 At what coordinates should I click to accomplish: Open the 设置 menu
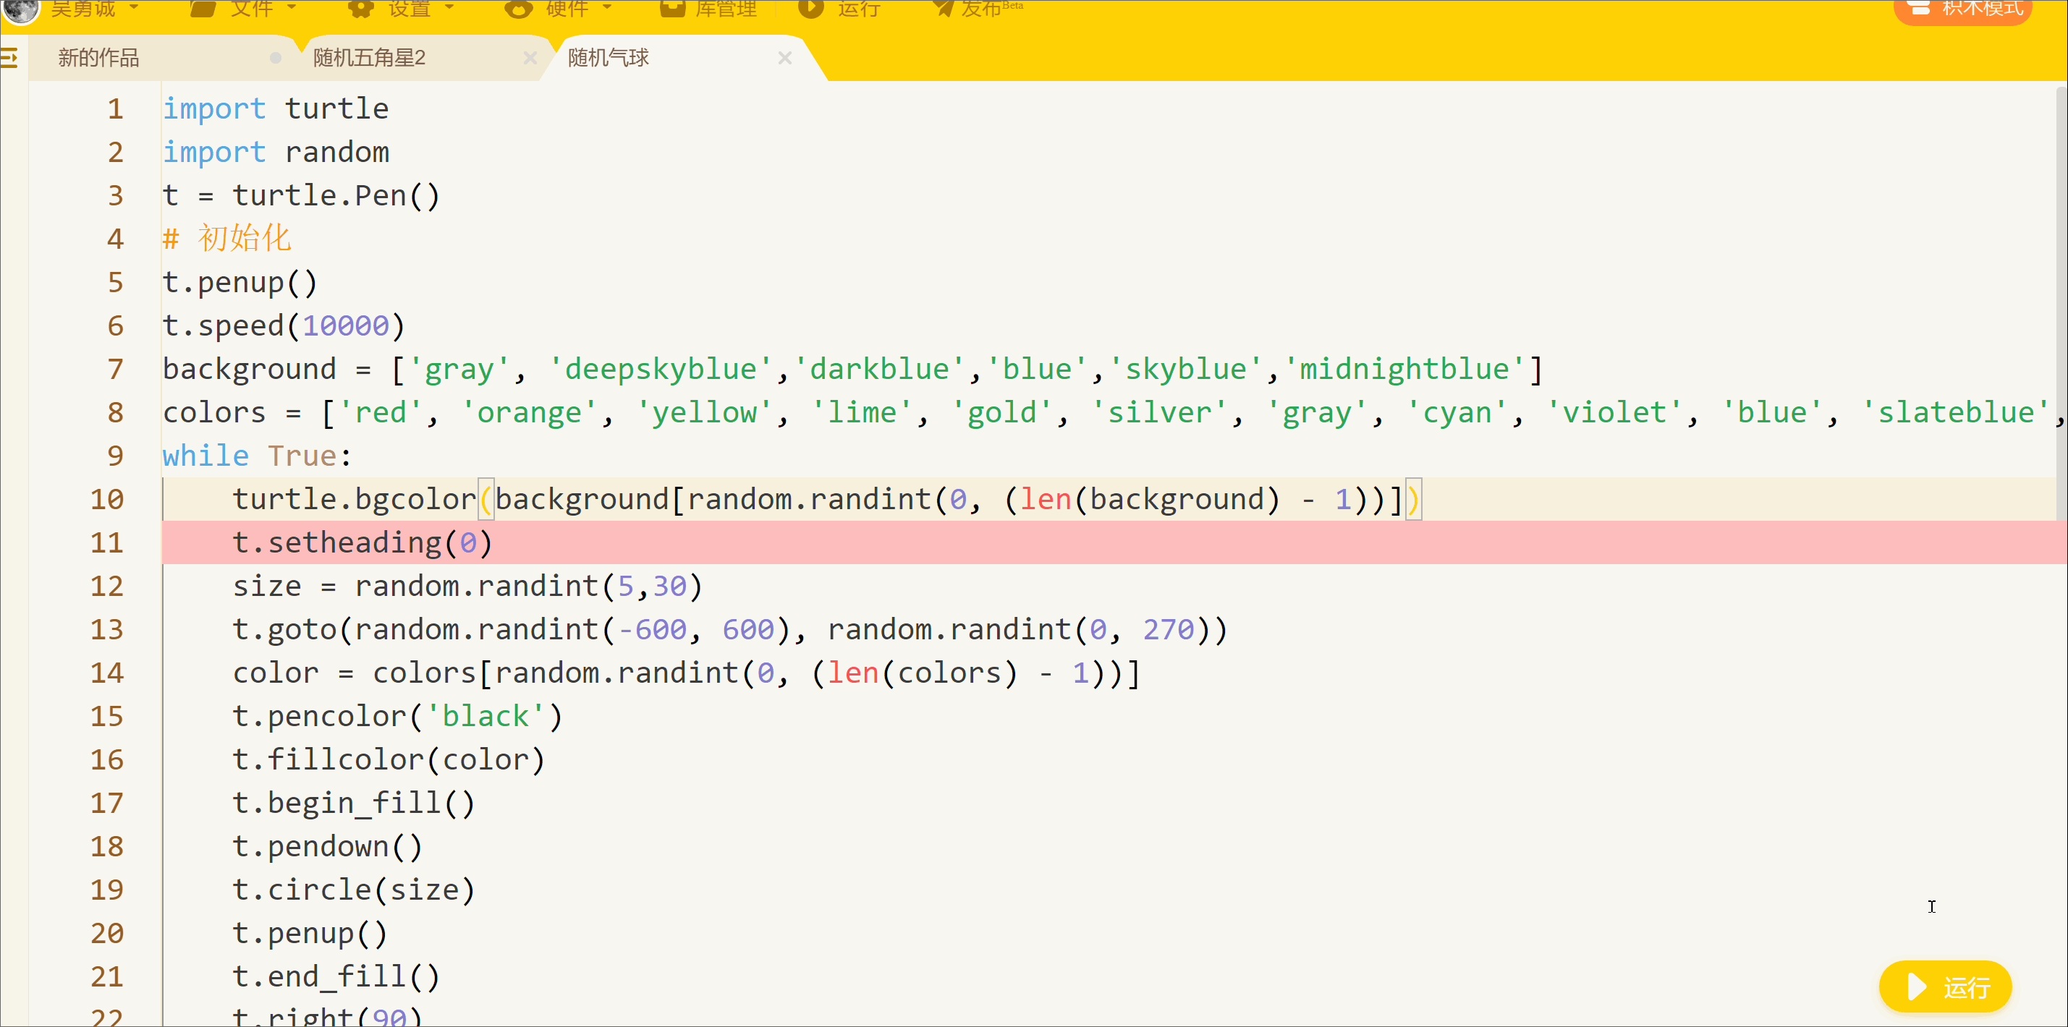tap(402, 9)
